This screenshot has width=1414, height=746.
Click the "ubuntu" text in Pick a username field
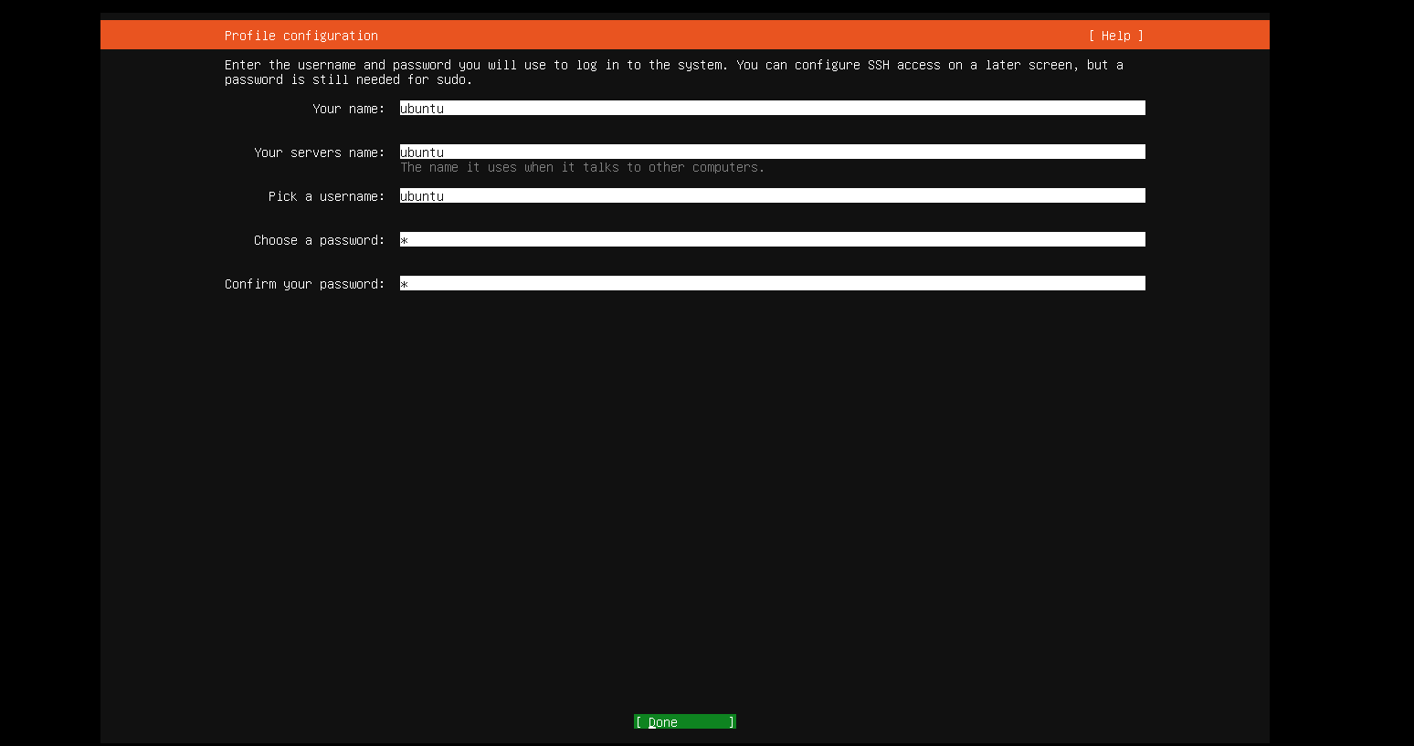(422, 196)
